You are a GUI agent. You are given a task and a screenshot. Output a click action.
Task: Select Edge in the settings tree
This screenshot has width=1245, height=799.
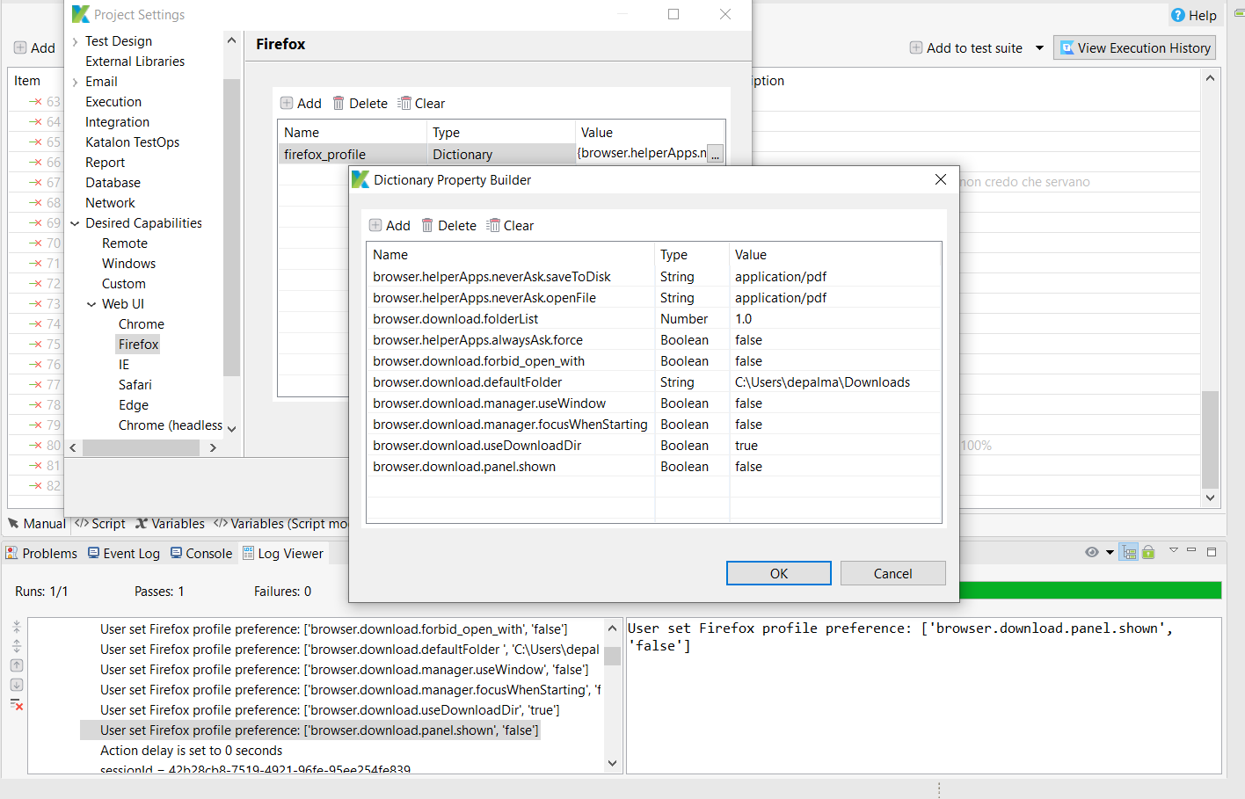[134, 405]
